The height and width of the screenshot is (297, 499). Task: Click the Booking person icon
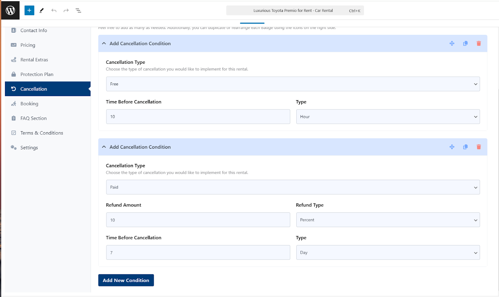[x=14, y=104]
